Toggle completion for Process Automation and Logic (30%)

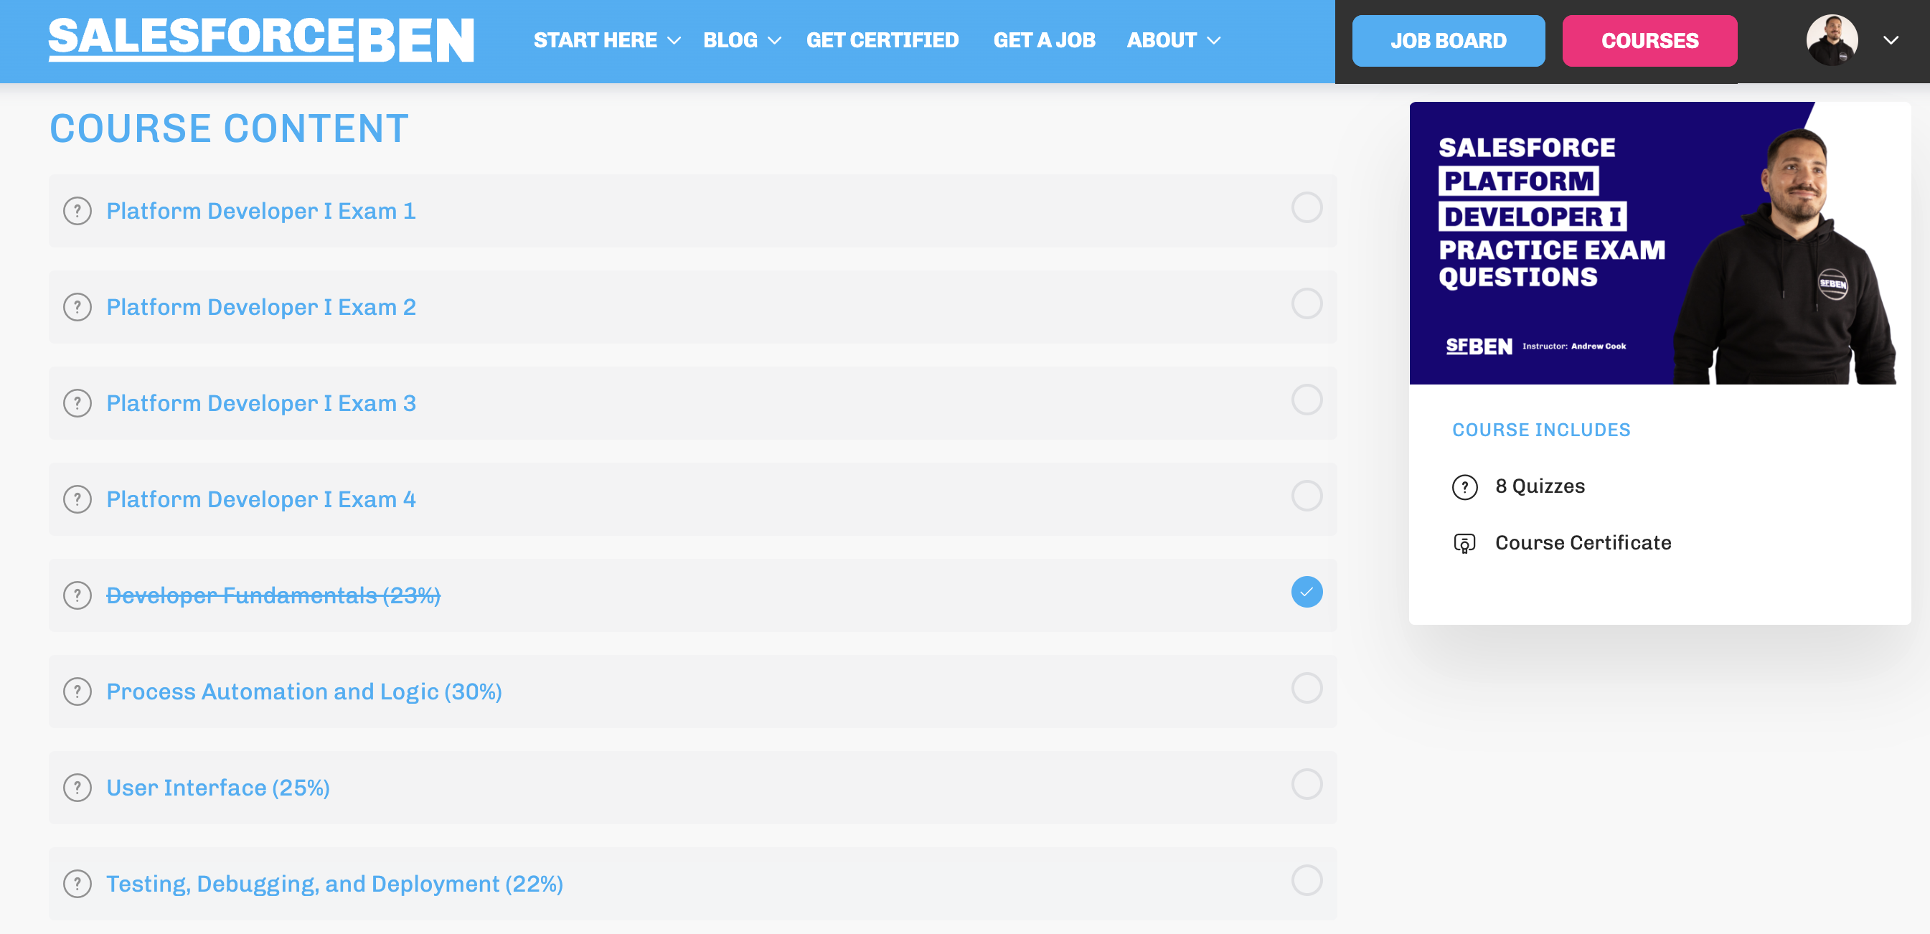pyautogui.click(x=1307, y=688)
